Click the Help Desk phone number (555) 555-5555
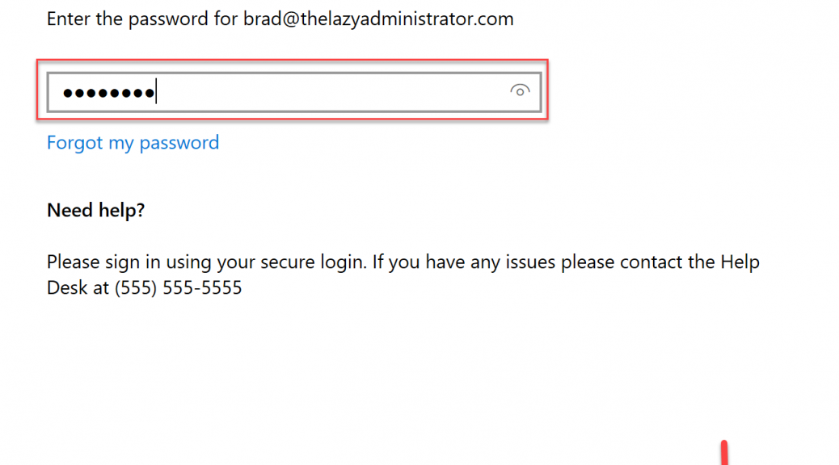Screen dimensions: 839x465 click(178, 287)
